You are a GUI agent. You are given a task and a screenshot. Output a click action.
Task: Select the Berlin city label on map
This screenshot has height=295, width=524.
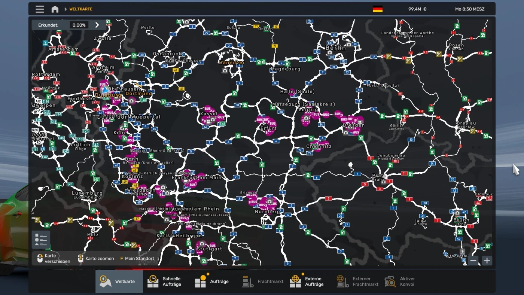[x=336, y=48]
